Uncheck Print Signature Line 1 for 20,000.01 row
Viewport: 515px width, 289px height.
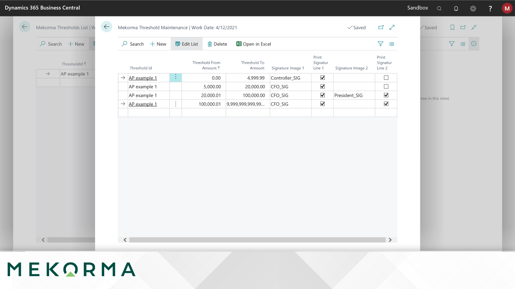(x=322, y=95)
